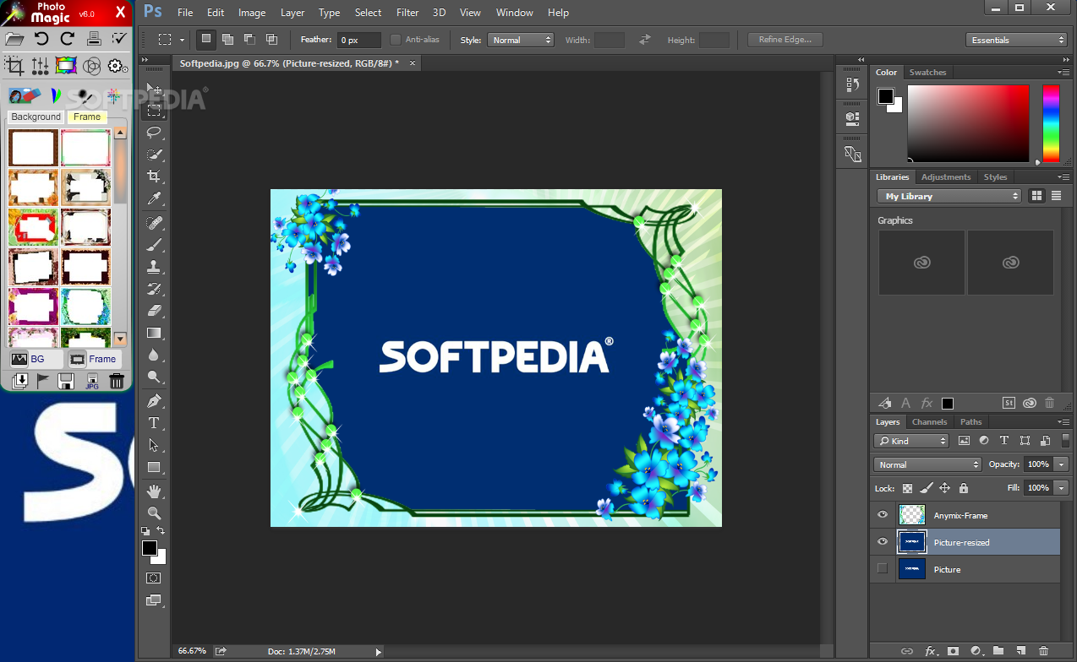Open the tool preset picker arrow

[182, 40]
